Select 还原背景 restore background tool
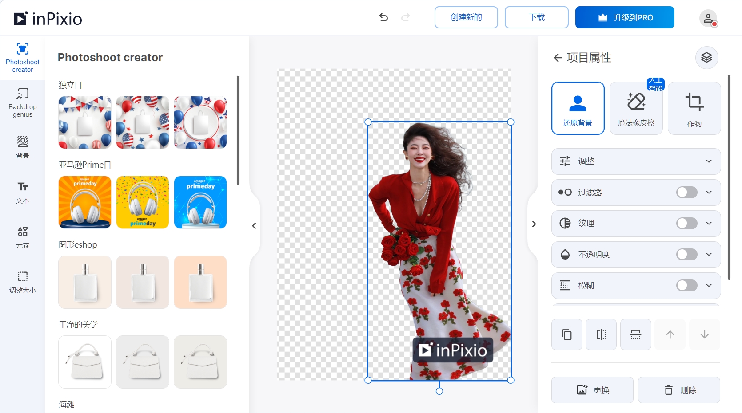 [x=578, y=108]
